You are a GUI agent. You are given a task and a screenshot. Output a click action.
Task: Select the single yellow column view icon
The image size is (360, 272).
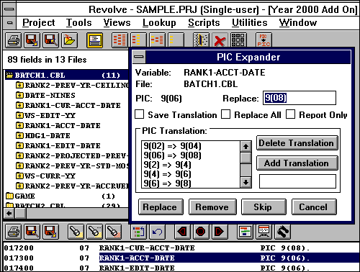pos(176,40)
